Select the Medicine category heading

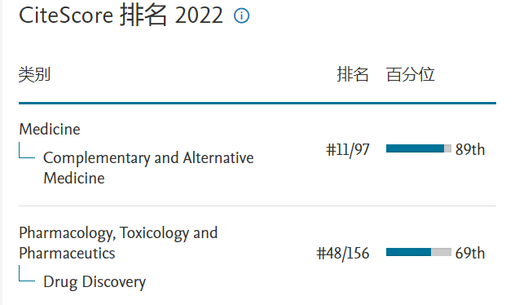click(50, 129)
